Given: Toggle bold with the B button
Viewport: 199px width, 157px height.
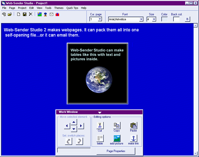Looking at the screenshot, I should pos(187,19).
